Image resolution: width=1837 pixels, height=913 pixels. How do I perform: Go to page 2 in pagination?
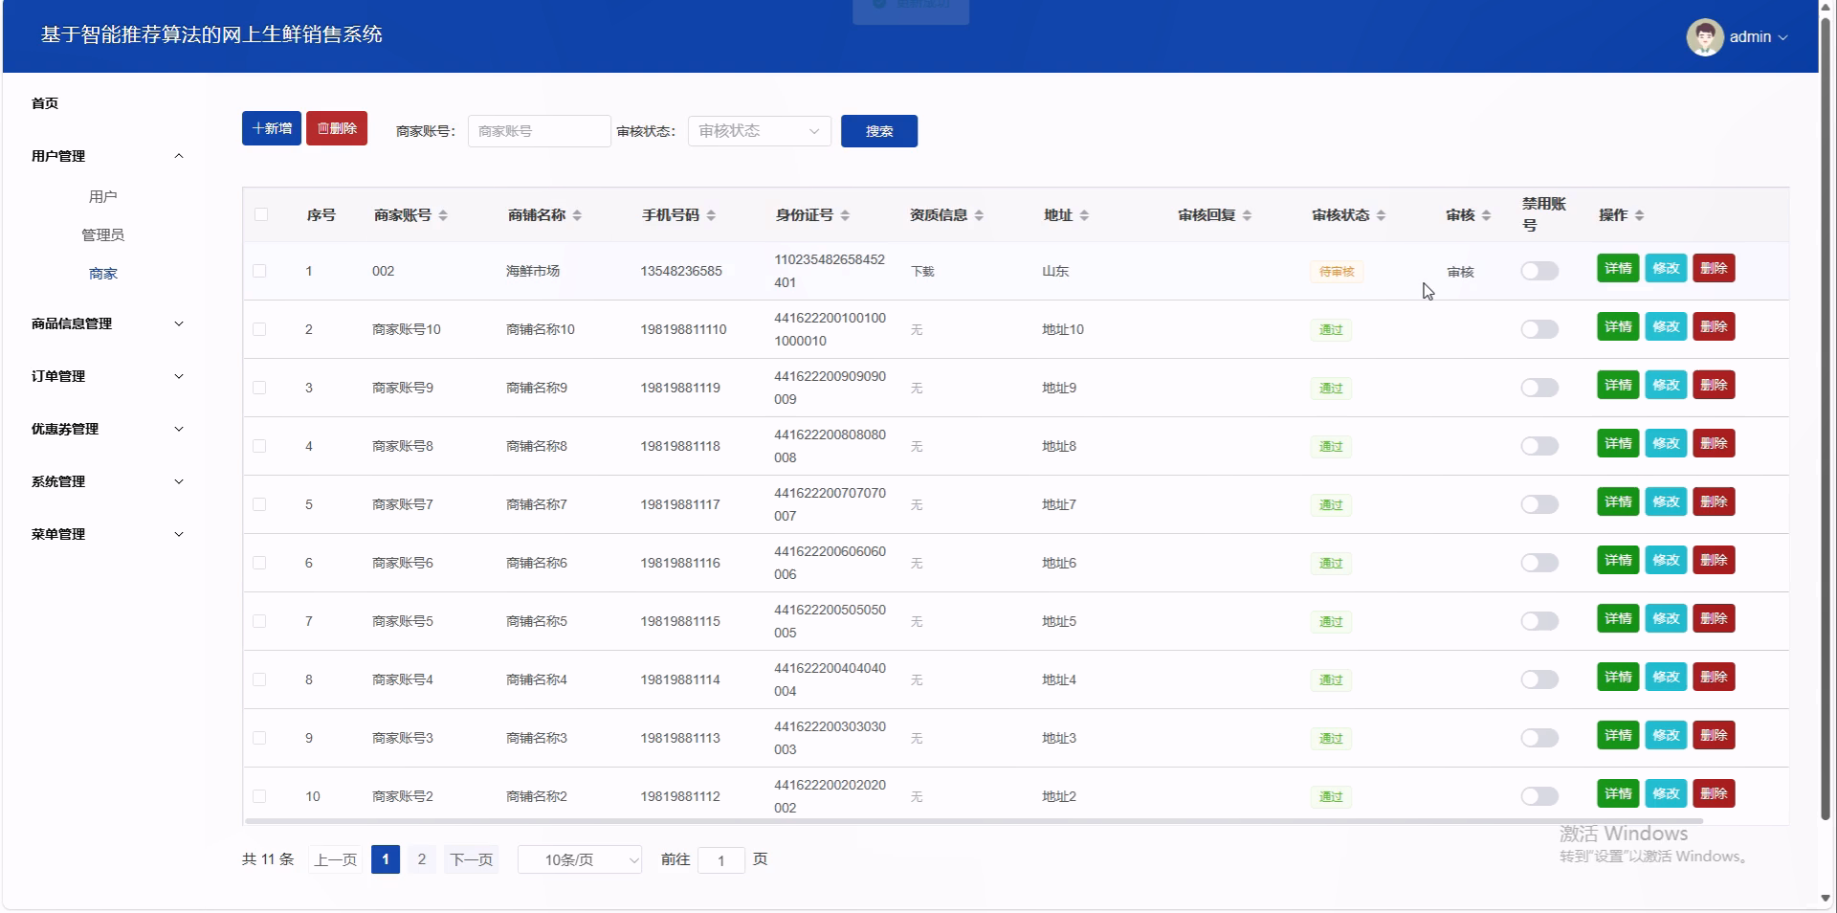click(x=422, y=859)
